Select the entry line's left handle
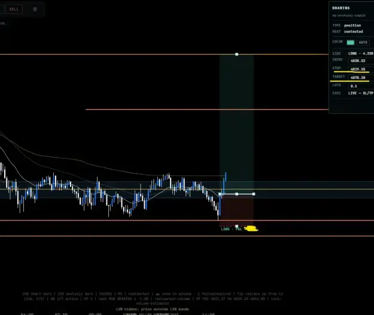 (x=220, y=194)
